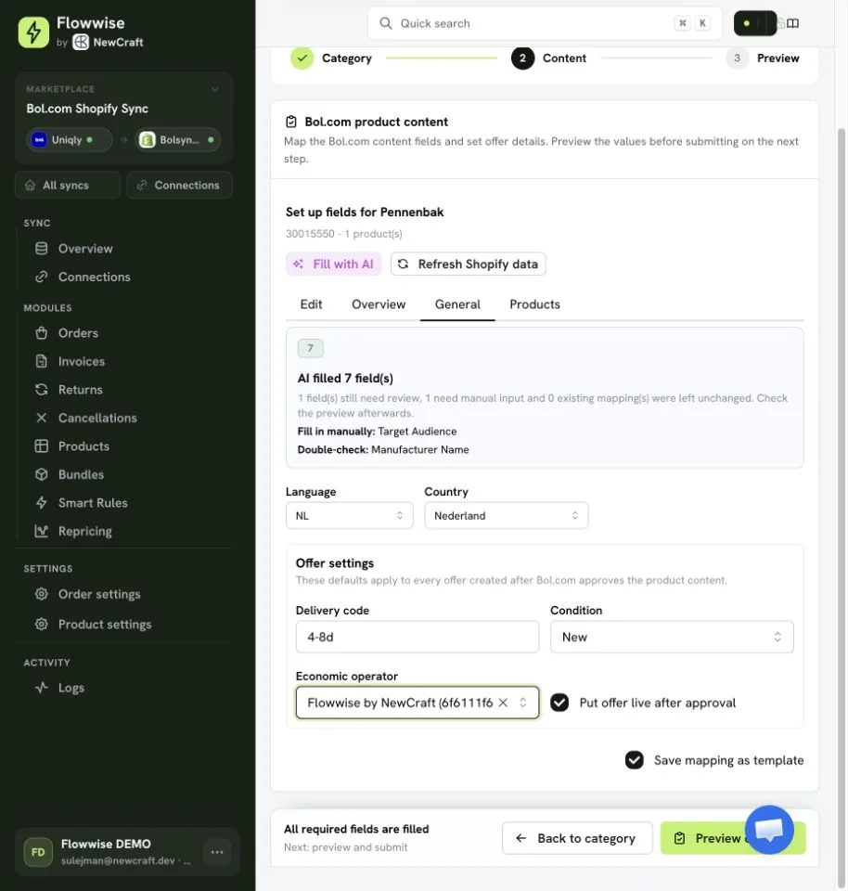Viewport: 848px width, 891px height.
Task: Switch to the Edit tab
Action: [311, 304]
